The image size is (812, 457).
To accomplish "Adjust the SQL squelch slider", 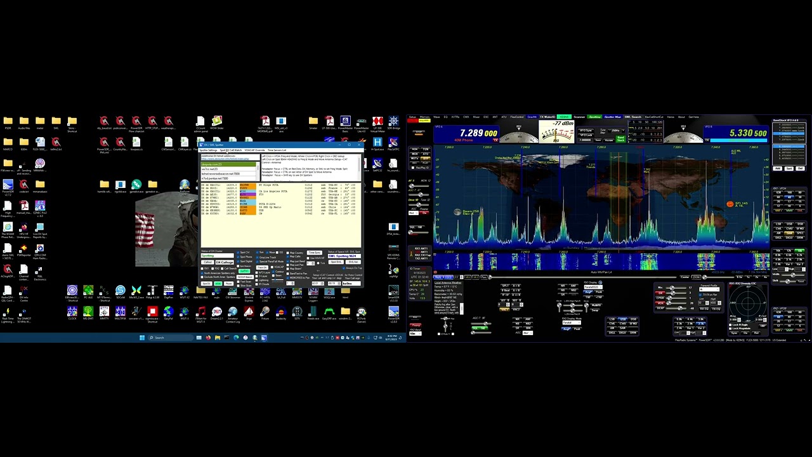I will coord(418,232).
